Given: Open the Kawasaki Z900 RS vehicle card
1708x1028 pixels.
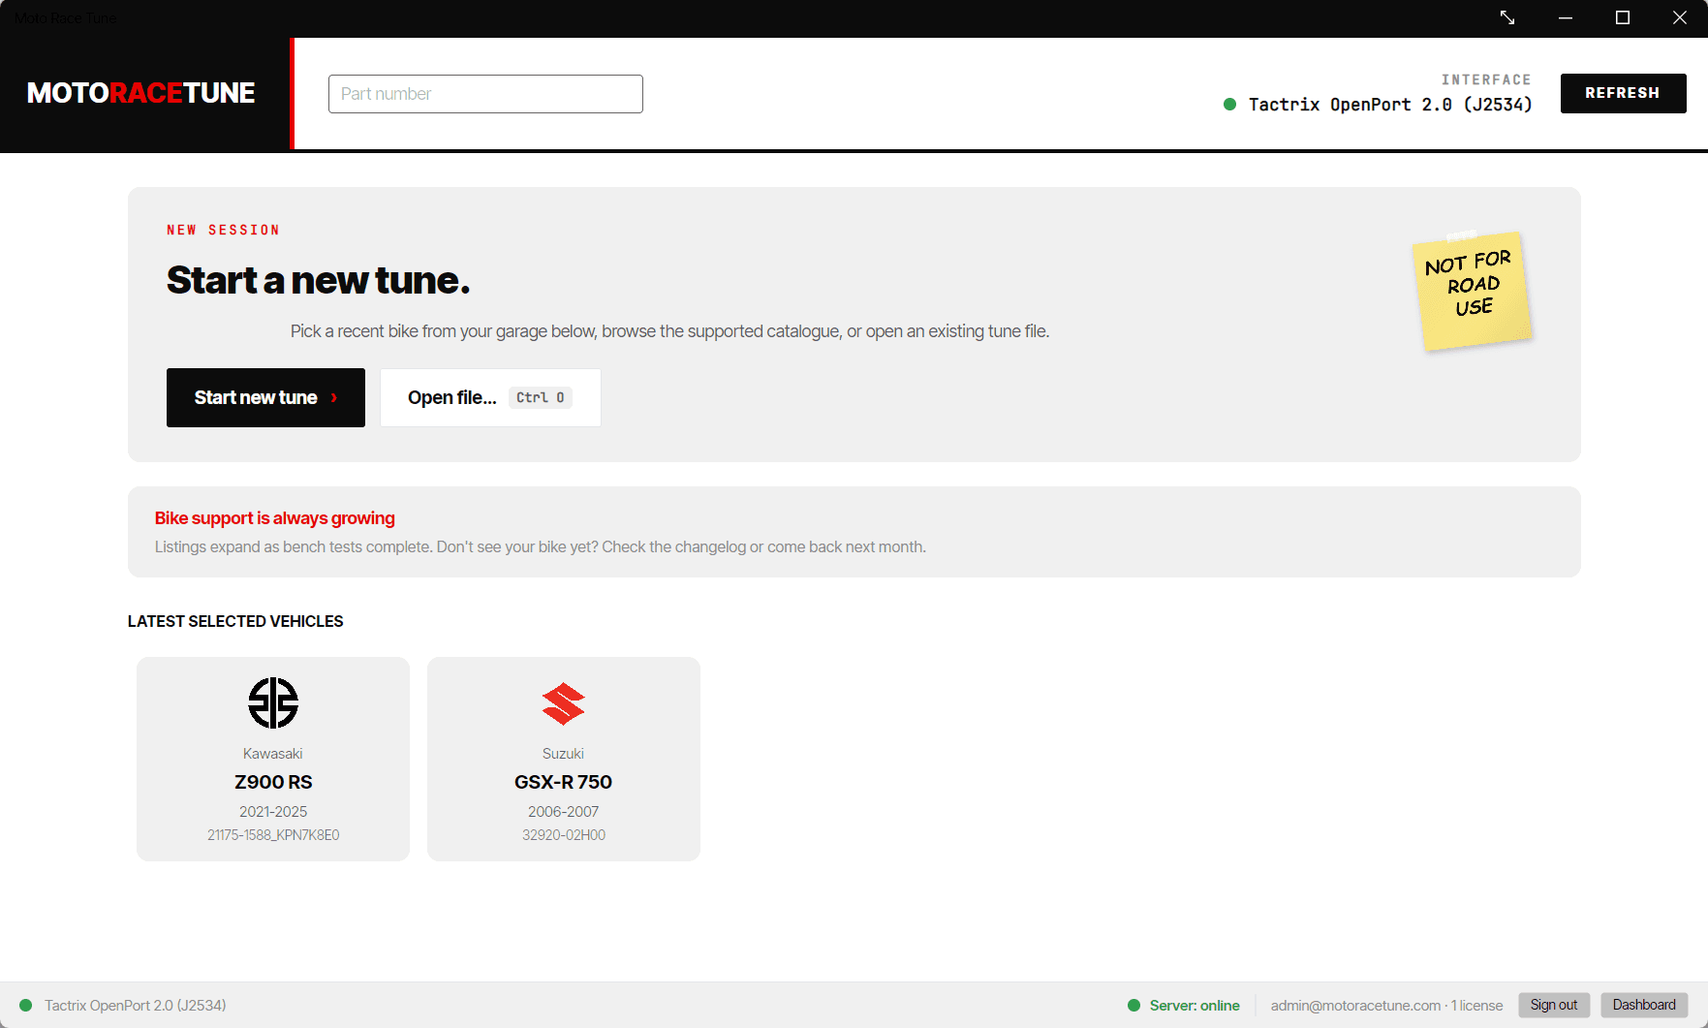Looking at the screenshot, I should tap(273, 759).
